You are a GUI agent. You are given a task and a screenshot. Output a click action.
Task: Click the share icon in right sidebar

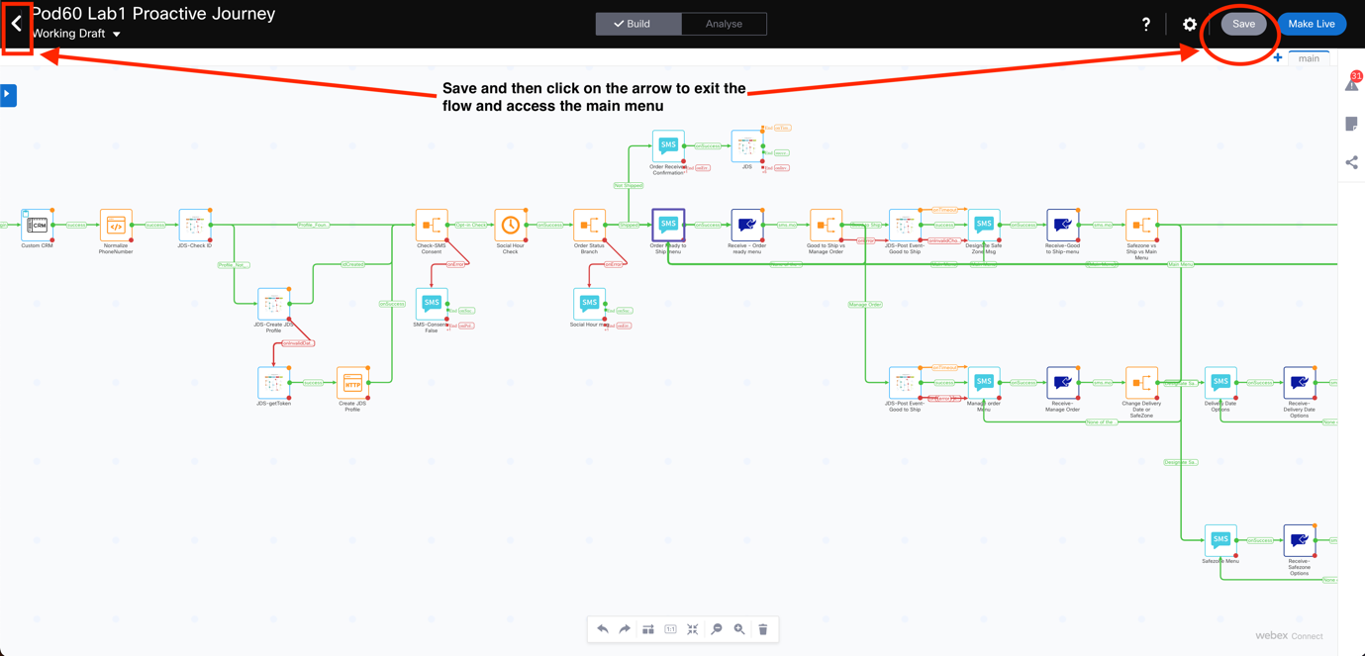point(1352,162)
